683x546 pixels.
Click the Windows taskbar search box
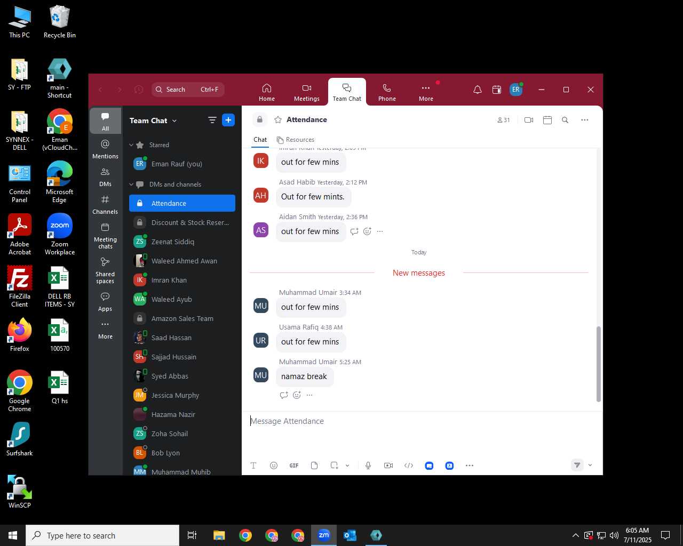coord(102,535)
